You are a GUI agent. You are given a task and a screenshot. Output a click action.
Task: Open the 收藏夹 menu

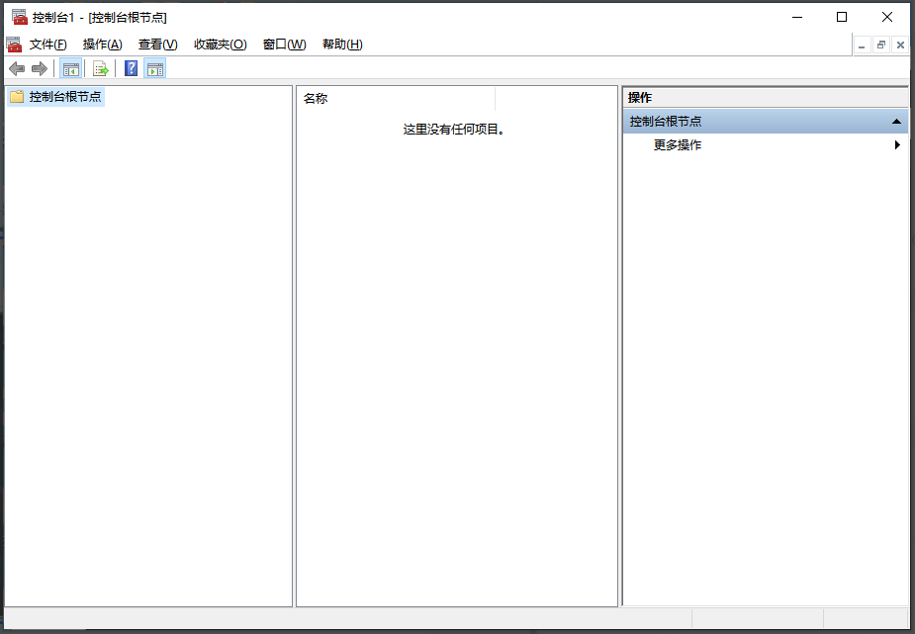coord(220,45)
